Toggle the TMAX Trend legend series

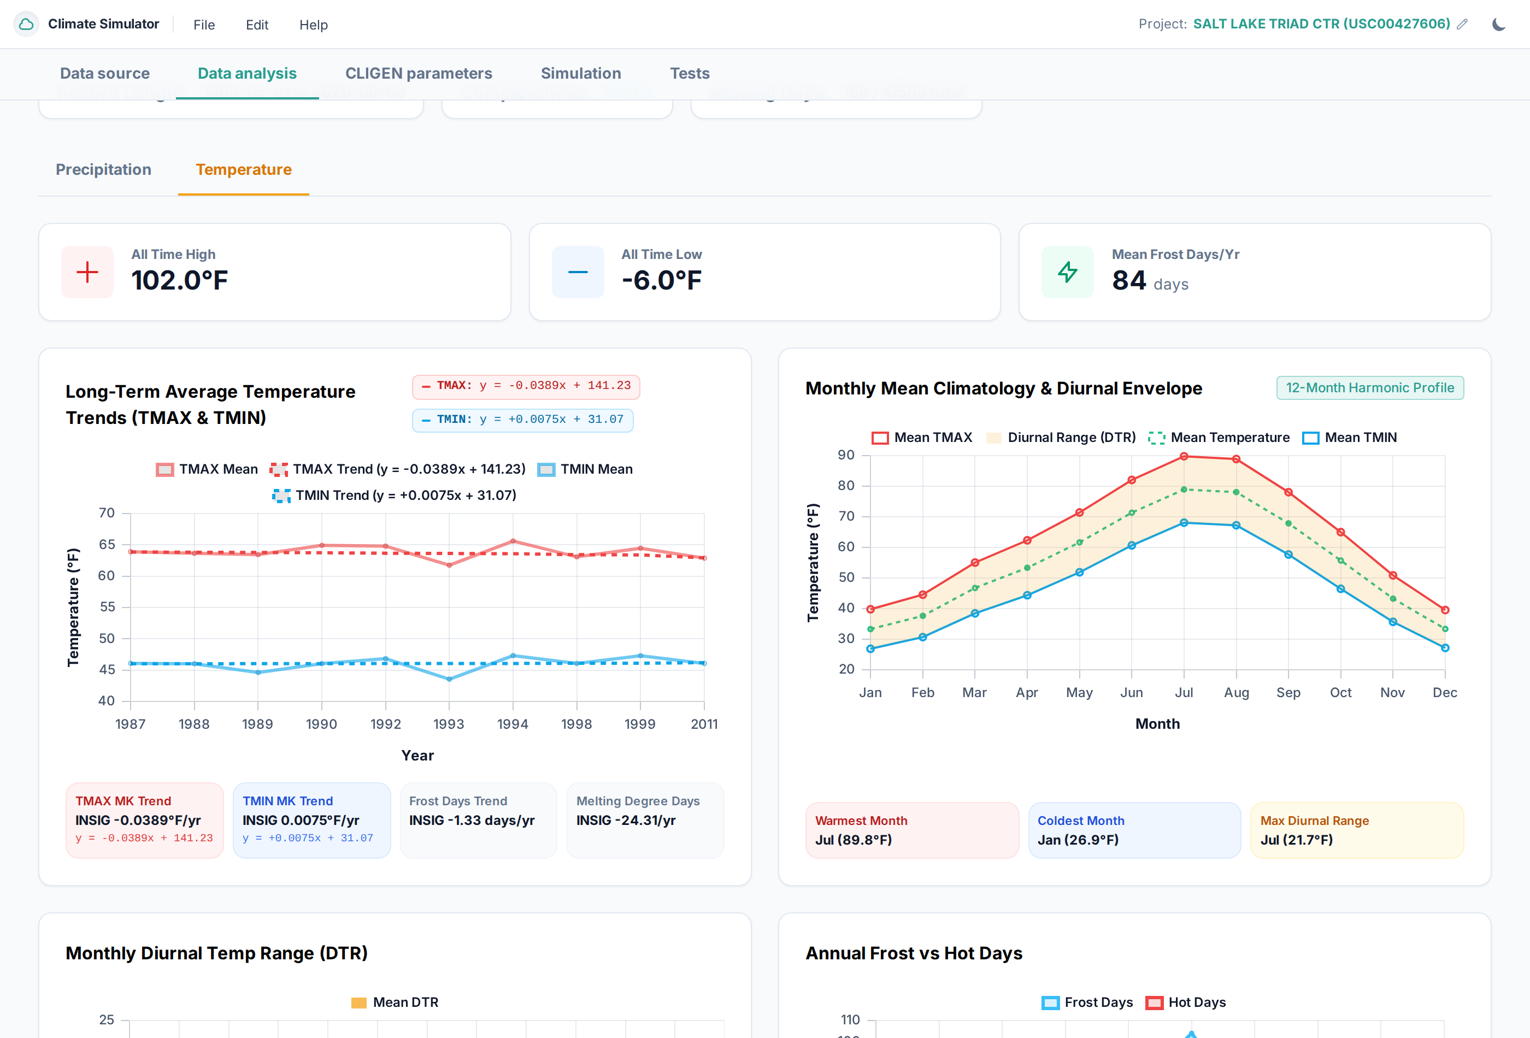point(398,469)
